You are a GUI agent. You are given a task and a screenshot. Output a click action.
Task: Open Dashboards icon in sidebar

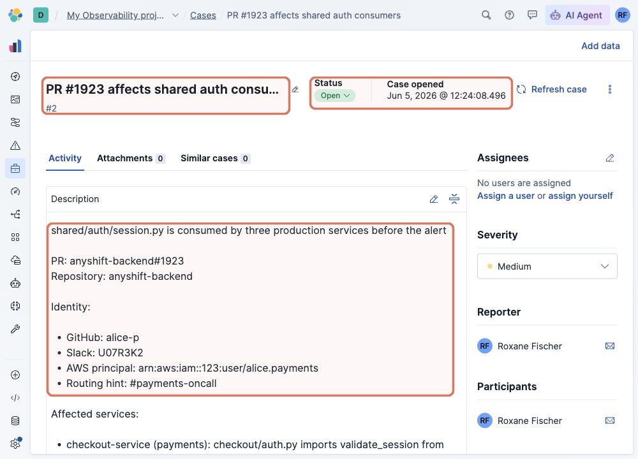[15, 99]
